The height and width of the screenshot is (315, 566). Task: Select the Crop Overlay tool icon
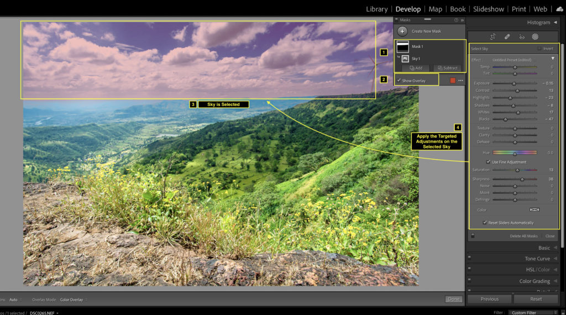492,37
